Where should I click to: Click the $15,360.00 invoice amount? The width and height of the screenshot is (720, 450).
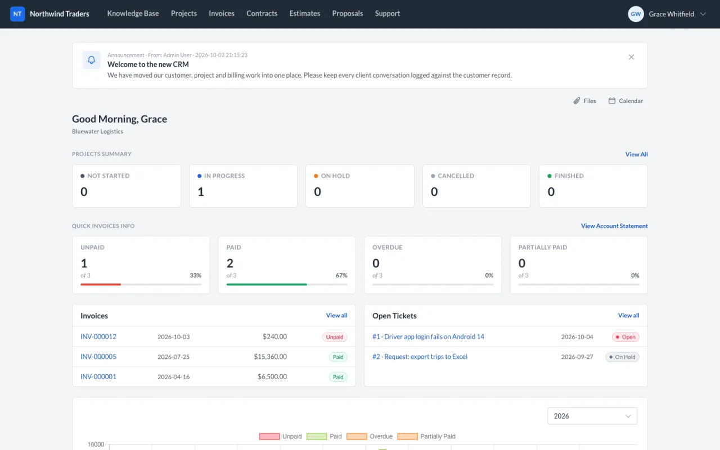pos(271,357)
